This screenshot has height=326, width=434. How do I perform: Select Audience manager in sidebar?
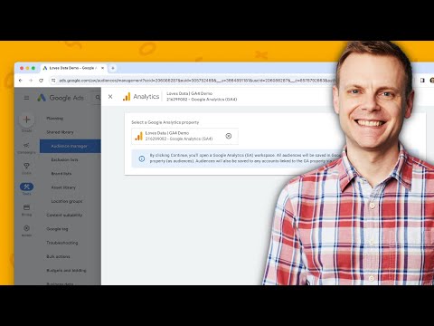[71, 146]
